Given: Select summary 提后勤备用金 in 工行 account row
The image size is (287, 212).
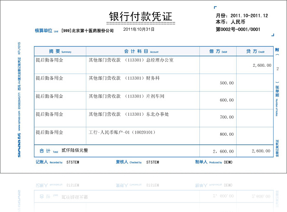Looking at the screenshot, I should pos(49,132).
